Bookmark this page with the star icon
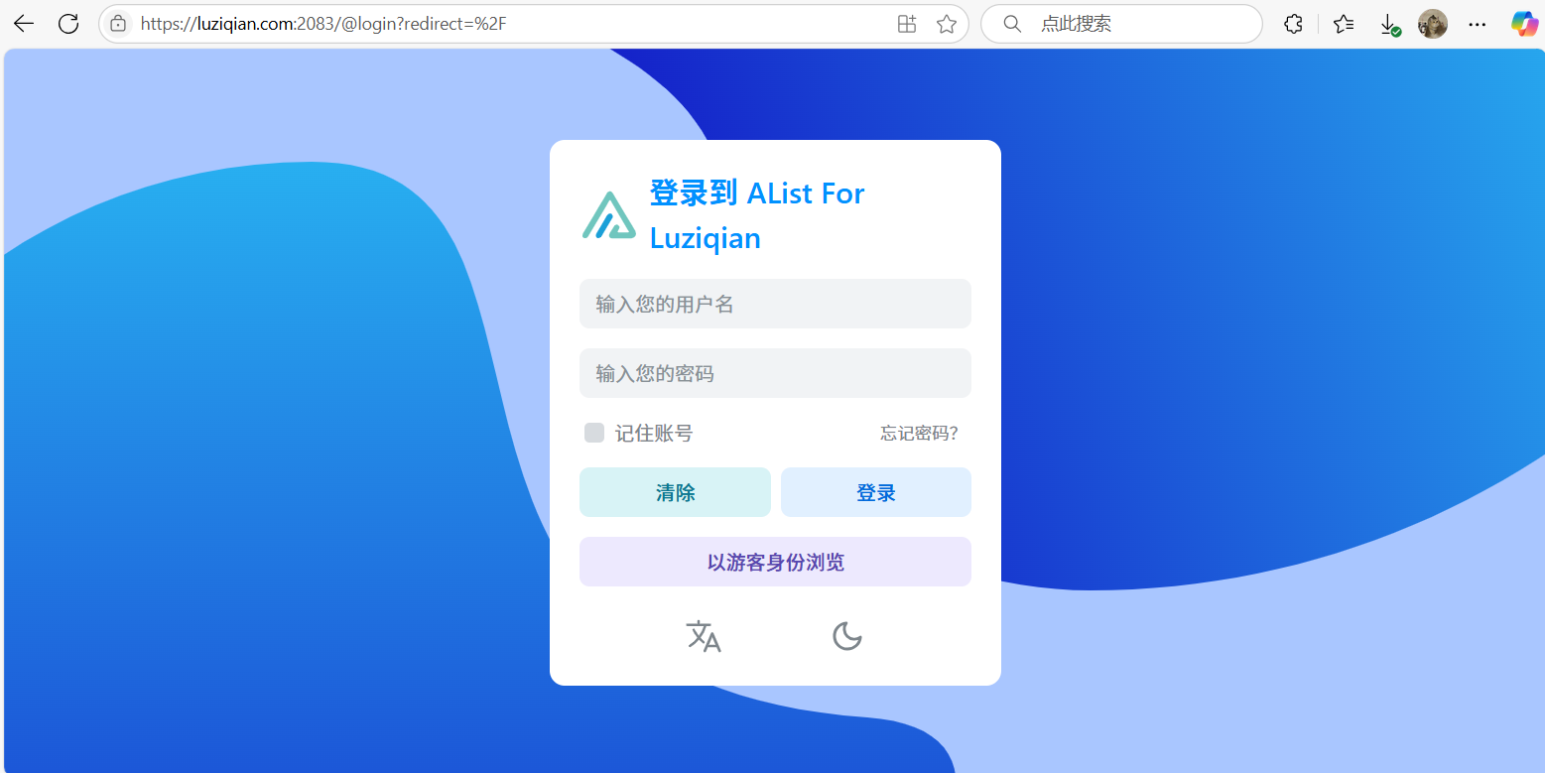The width and height of the screenshot is (1545, 773). coord(947,24)
